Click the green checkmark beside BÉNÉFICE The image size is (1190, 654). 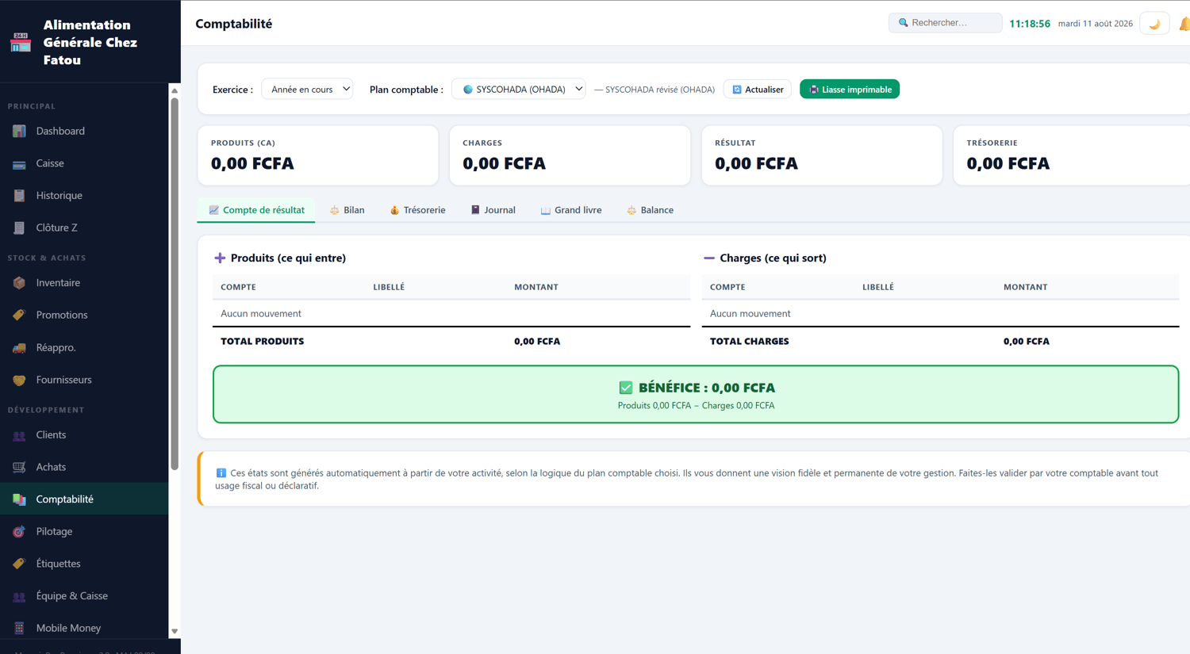[626, 388]
